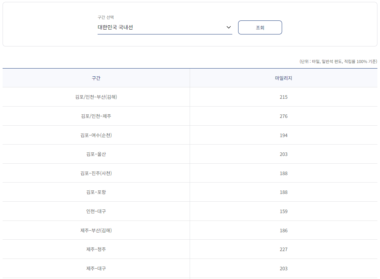
Task: Select the 김포-여수(순천) route row
Action: 96,135
